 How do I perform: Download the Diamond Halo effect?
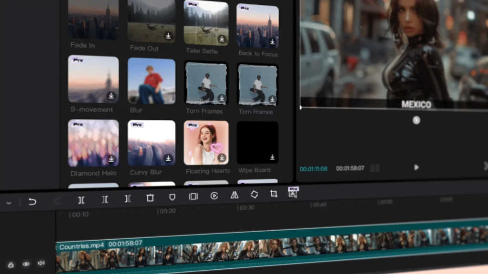(111, 159)
